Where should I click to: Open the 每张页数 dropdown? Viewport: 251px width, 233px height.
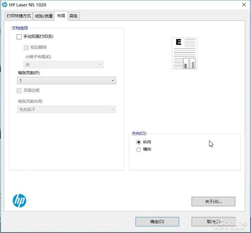pyautogui.click(x=67, y=80)
